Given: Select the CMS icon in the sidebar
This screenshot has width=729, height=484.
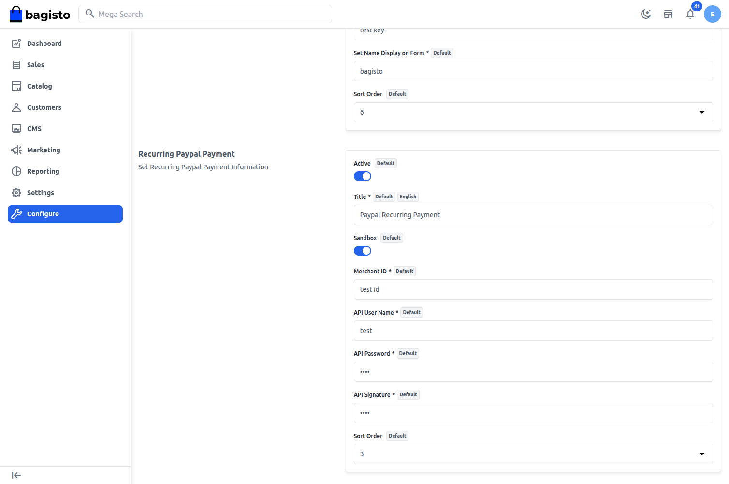Looking at the screenshot, I should pos(16,128).
